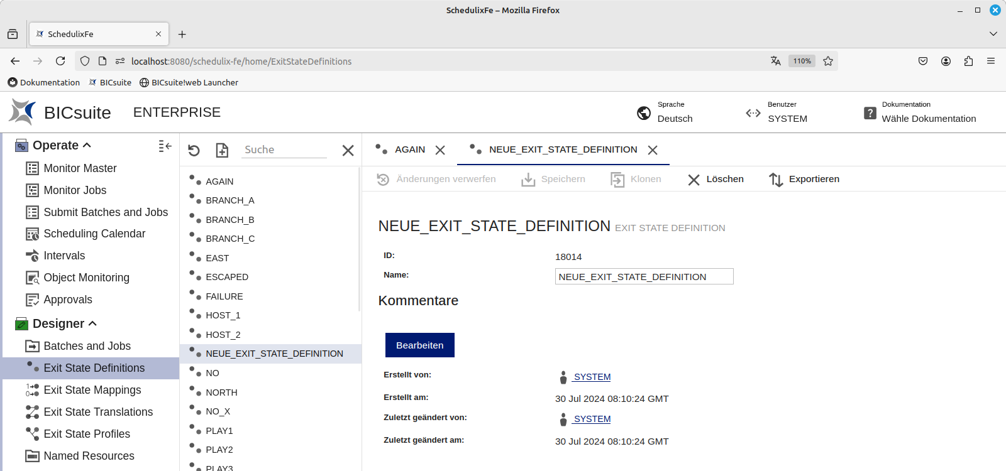This screenshot has width=1006, height=471.
Task: Close the NEUE_EXIT_STATE_DEFINITION tab
Action: pos(653,150)
